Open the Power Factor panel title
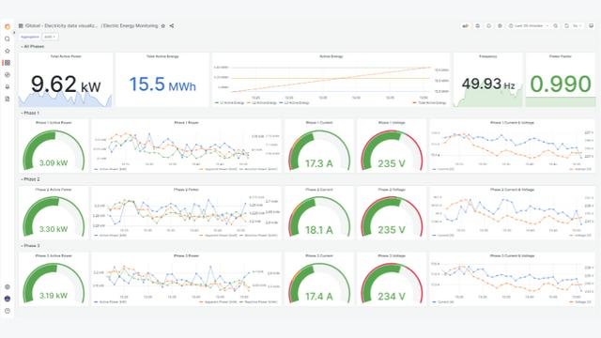The width and height of the screenshot is (601, 338). pyautogui.click(x=561, y=56)
